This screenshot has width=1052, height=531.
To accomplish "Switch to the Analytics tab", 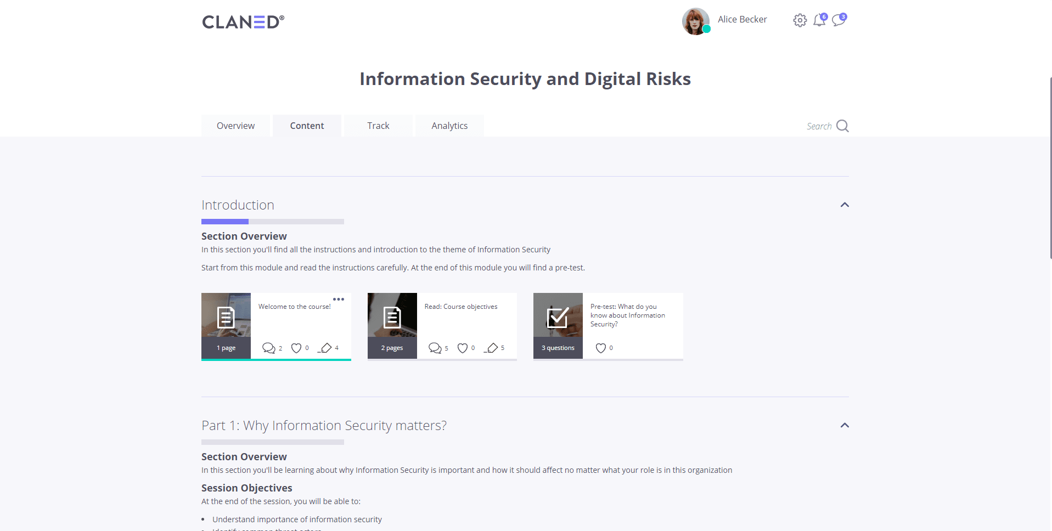I will coord(449,126).
